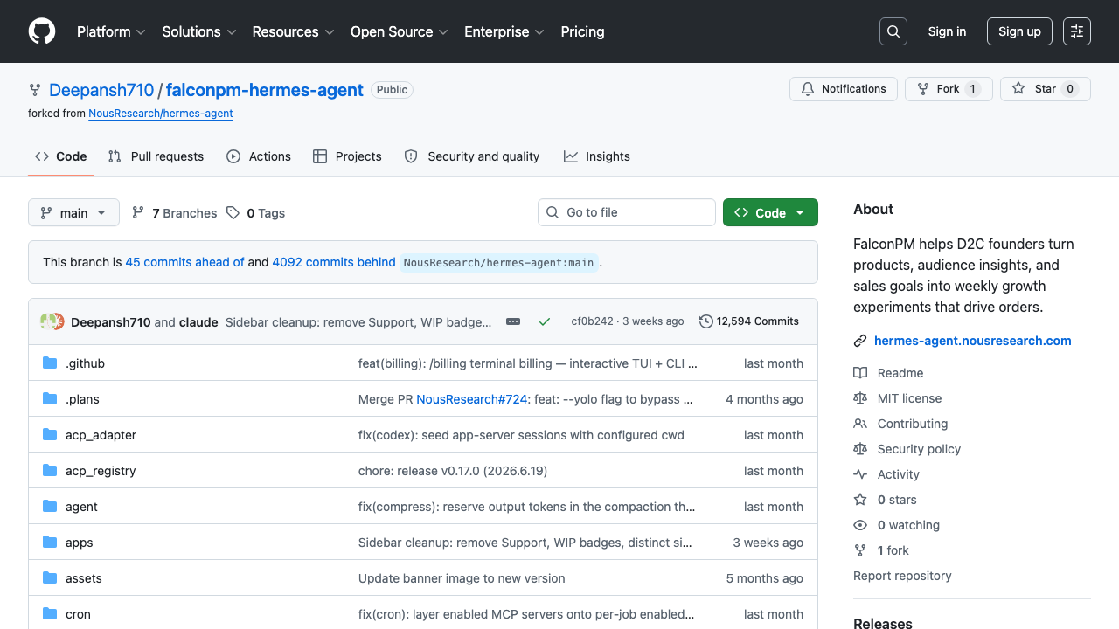Click the fork icon next to 1 fork
1119x629 pixels.
click(860, 550)
